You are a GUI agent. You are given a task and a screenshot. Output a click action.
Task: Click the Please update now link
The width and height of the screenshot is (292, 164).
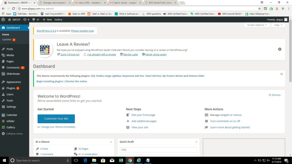[82, 31]
